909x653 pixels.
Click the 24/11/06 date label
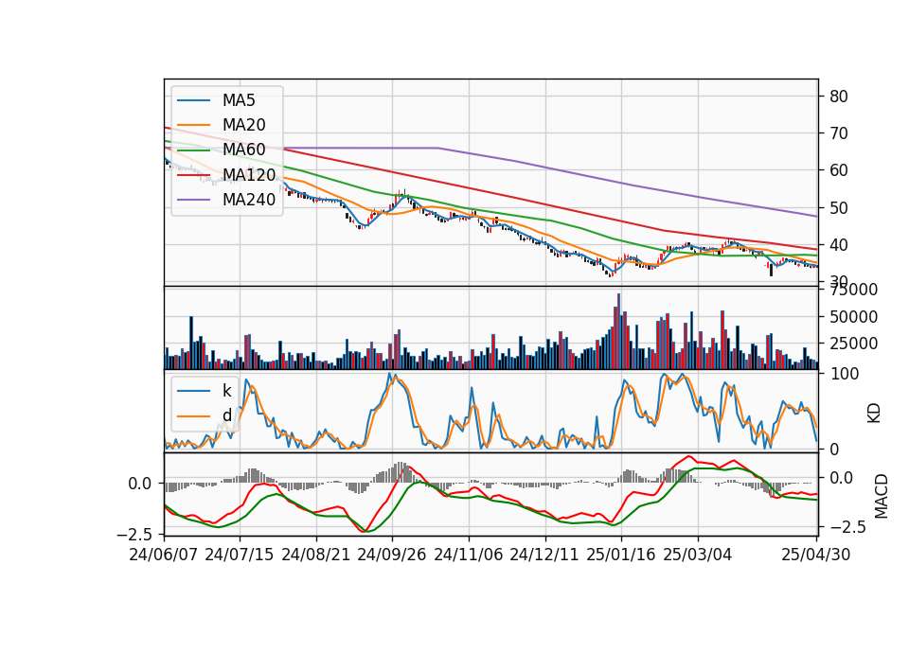click(x=468, y=555)
